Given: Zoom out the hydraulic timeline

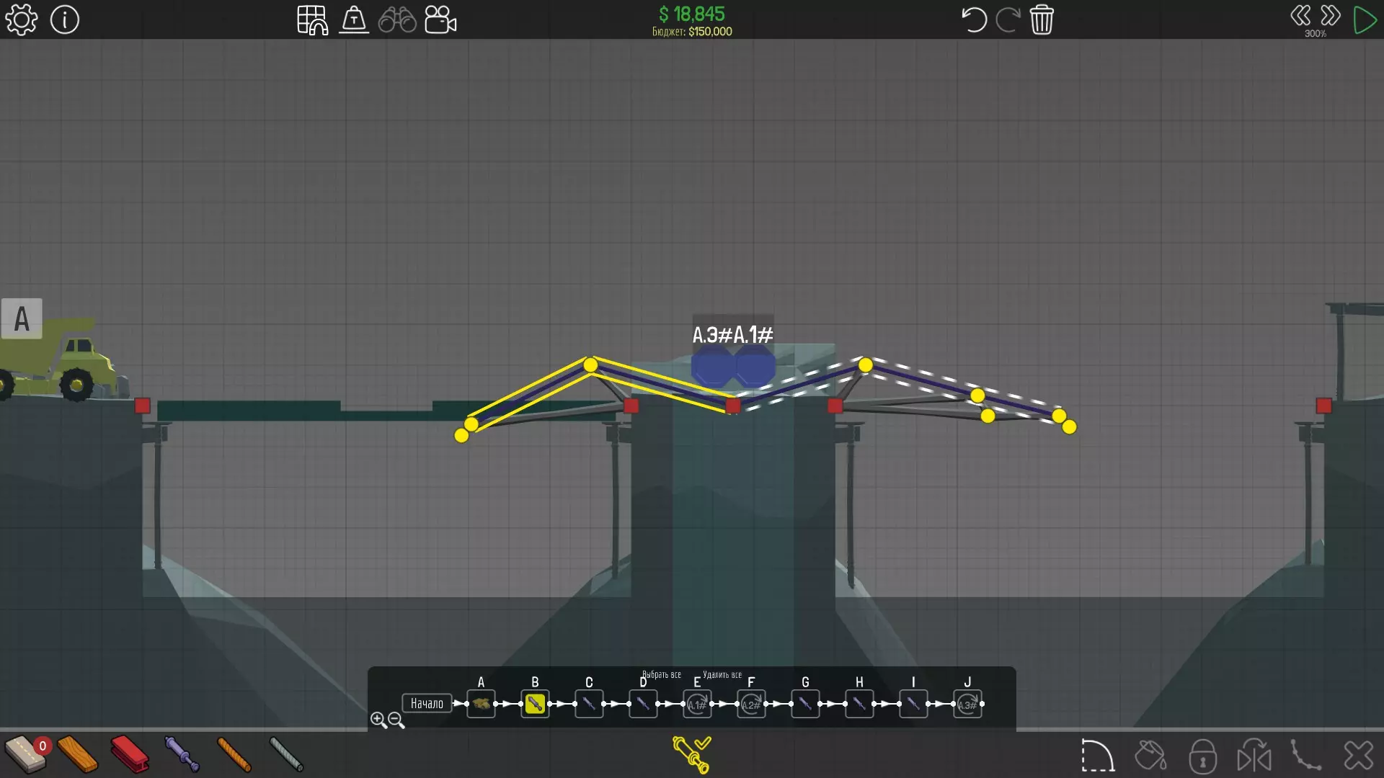Looking at the screenshot, I should click(396, 720).
